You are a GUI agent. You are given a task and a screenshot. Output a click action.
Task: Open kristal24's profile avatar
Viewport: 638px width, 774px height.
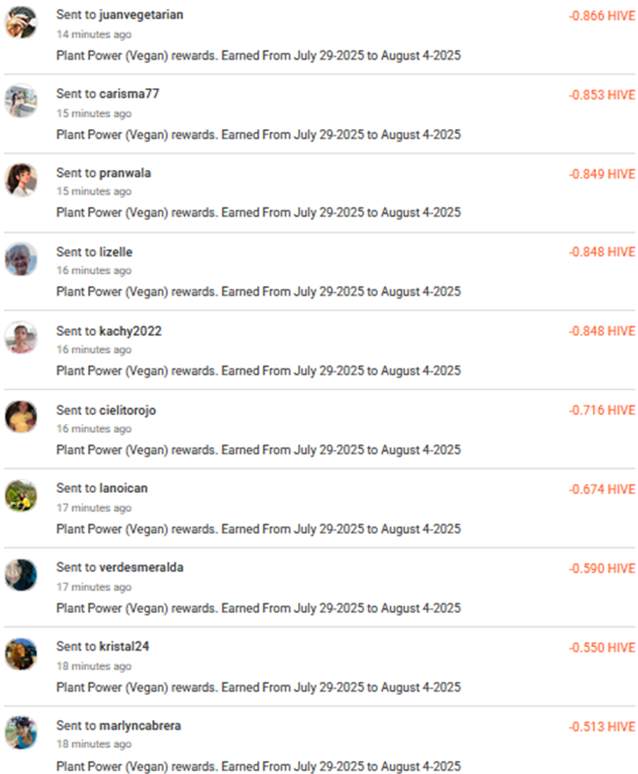[x=21, y=654]
